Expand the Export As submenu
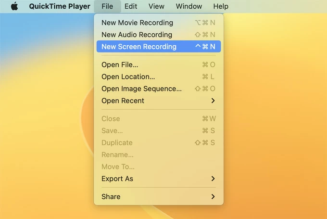The width and height of the screenshot is (327, 219). (117, 179)
